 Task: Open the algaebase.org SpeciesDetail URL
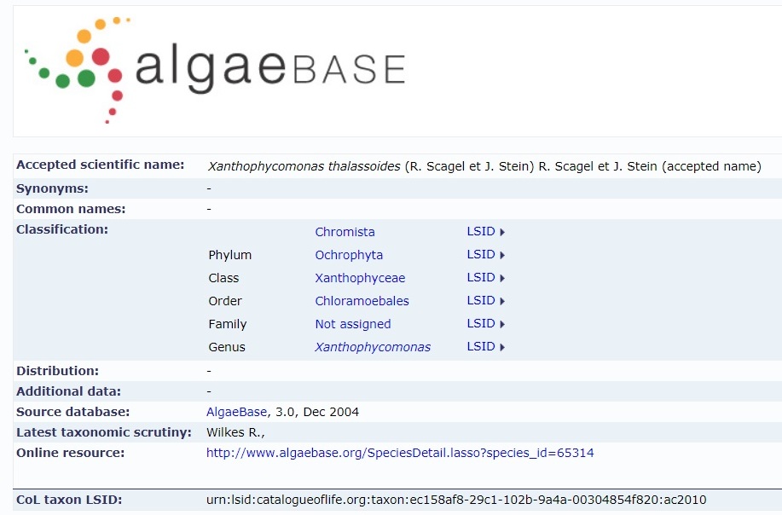[400, 453]
